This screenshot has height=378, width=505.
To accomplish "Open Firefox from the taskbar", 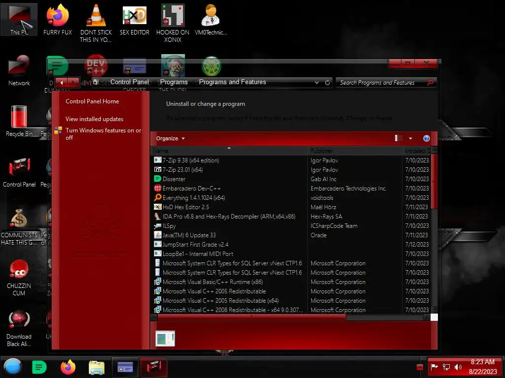I will tap(68, 367).
